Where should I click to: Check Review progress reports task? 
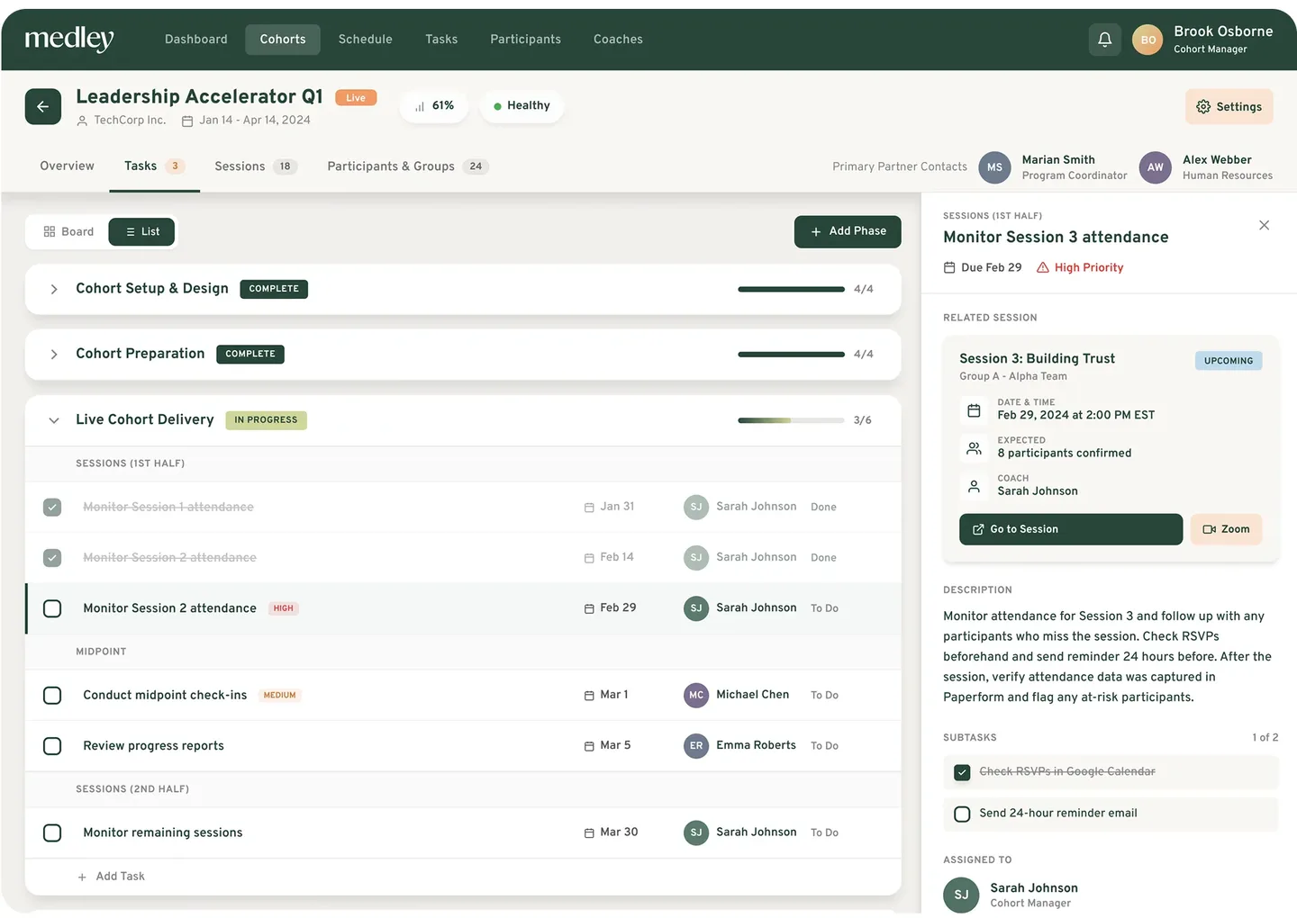pyautogui.click(x=52, y=746)
